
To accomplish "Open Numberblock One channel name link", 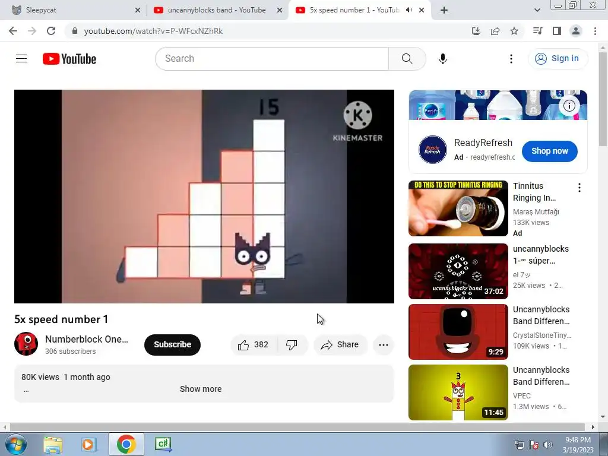I will [x=87, y=339].
